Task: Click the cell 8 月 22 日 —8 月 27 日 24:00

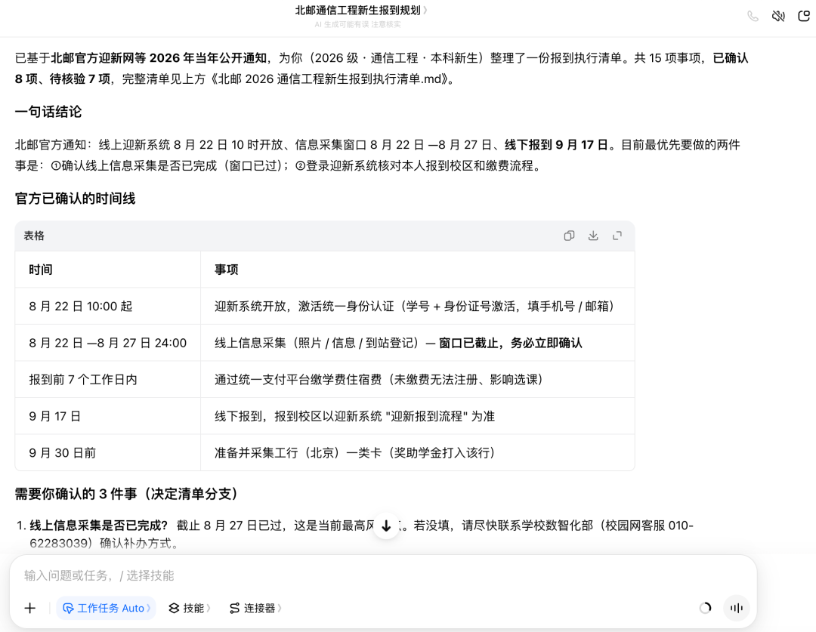Action: click(x=108, y=344)
